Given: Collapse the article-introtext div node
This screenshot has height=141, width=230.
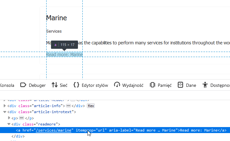Looking at the screenshot, I should [x=5, y=112].
